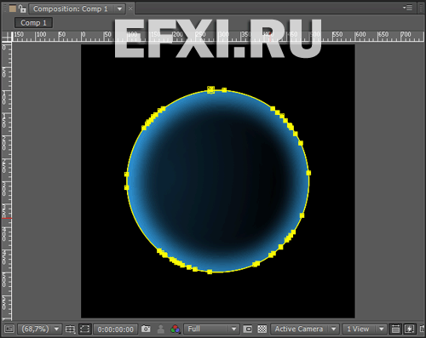
Task: Take a snapshot with camera icon
Action: (x=146, y=329)
